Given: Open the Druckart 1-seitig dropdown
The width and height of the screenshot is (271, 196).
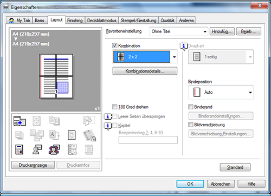Looking at the screenshot, I should point(221,57).
